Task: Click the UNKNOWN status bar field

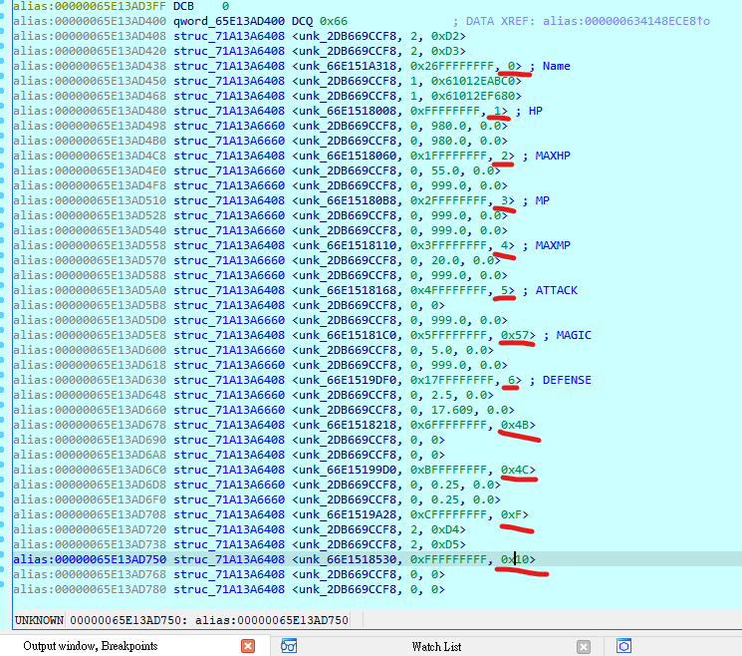Action: (39, 620)
